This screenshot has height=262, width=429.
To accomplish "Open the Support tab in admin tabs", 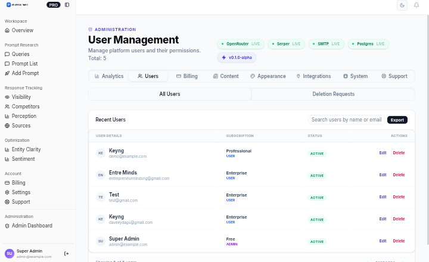I will [x=394, y=76].
